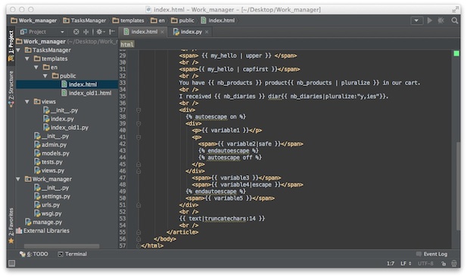Open Project view selector dropdown

coord(62,32)
